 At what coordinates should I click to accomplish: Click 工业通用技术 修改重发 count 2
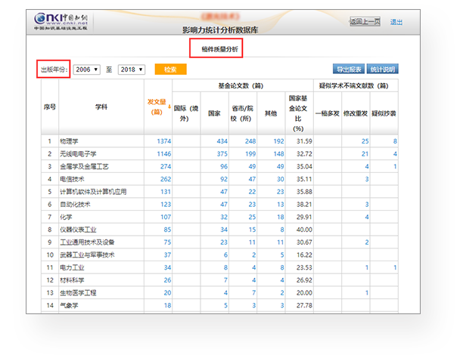[x=367, y=242]
